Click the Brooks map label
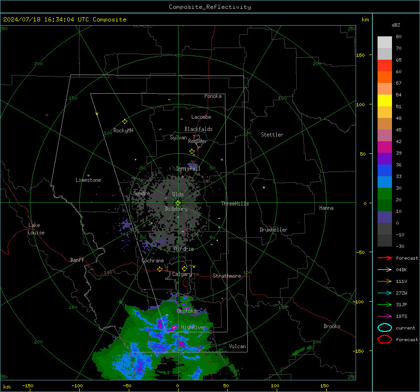420x392 pixels. click(332, 326)
